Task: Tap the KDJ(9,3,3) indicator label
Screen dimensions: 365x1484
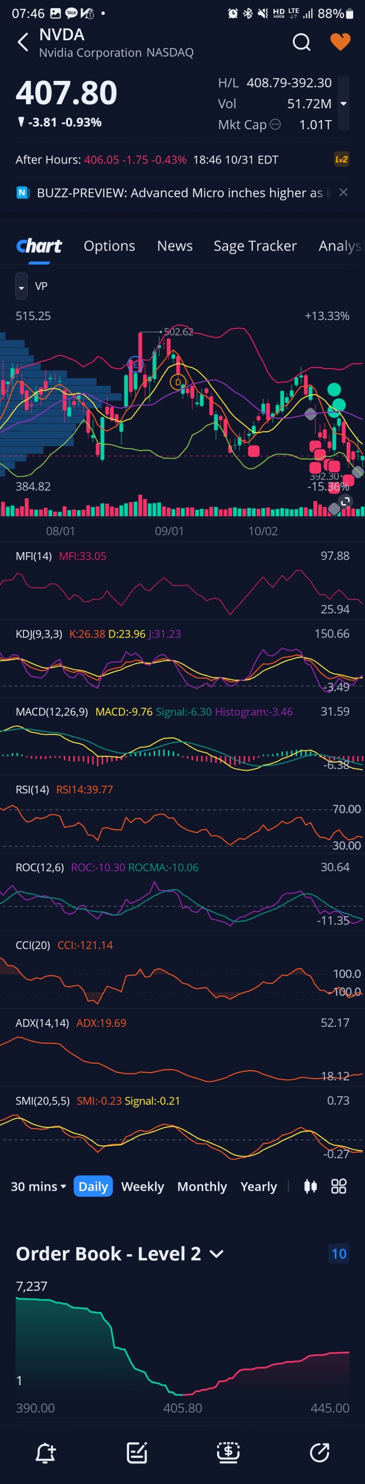Action: coord(39,634)
